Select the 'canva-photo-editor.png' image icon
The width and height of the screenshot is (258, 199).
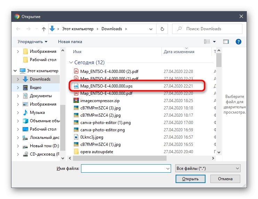76,130
